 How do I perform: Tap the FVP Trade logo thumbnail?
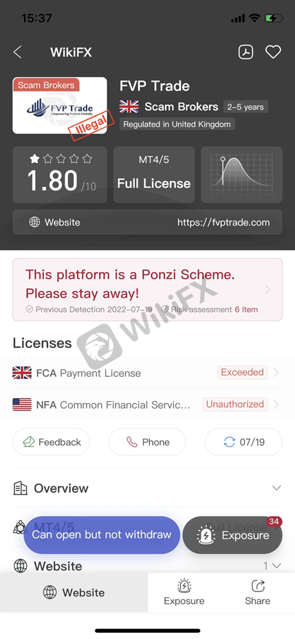[x=60, y=105]
